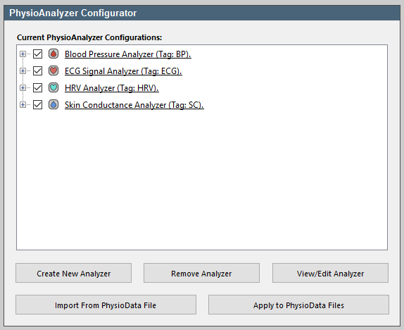Expand the Skin Conductance Analyzer tree node
The image size is (404, 330).
tap(23, 104)
